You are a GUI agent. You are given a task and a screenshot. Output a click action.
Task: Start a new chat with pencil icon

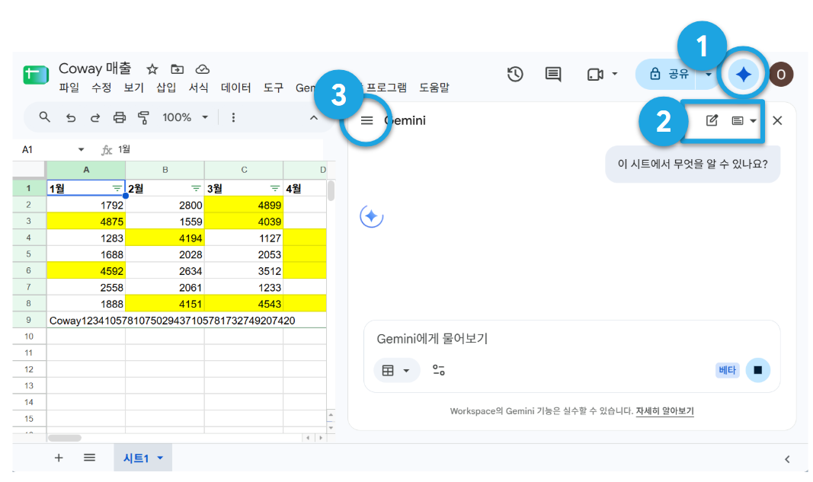click(712, 120)
